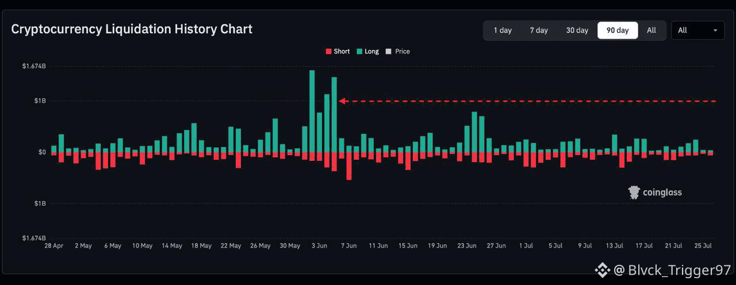Click the chart title Cryptocurrency Liquidation History Chart
Viewport: 736px width, 285px height.
[132, 29]
